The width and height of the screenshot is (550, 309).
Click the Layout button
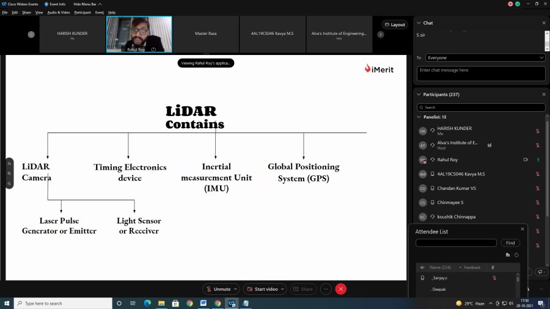(395, 25)
